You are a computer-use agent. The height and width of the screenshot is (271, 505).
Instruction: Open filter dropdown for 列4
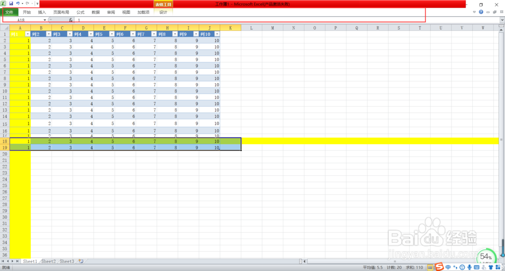[91, 34]
